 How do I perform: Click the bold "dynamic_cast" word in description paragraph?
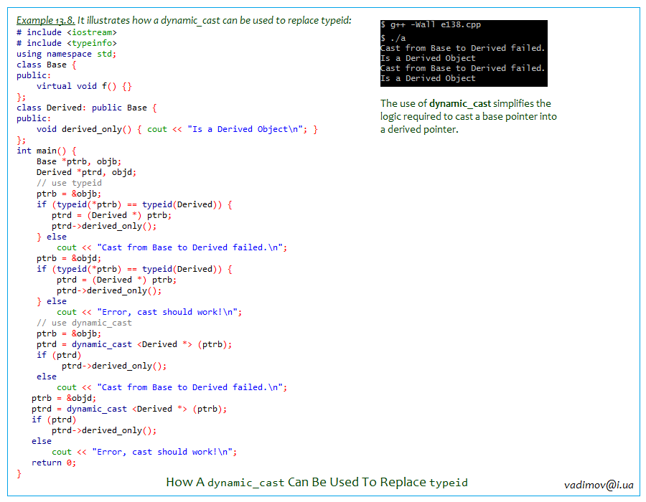point(460,103)
